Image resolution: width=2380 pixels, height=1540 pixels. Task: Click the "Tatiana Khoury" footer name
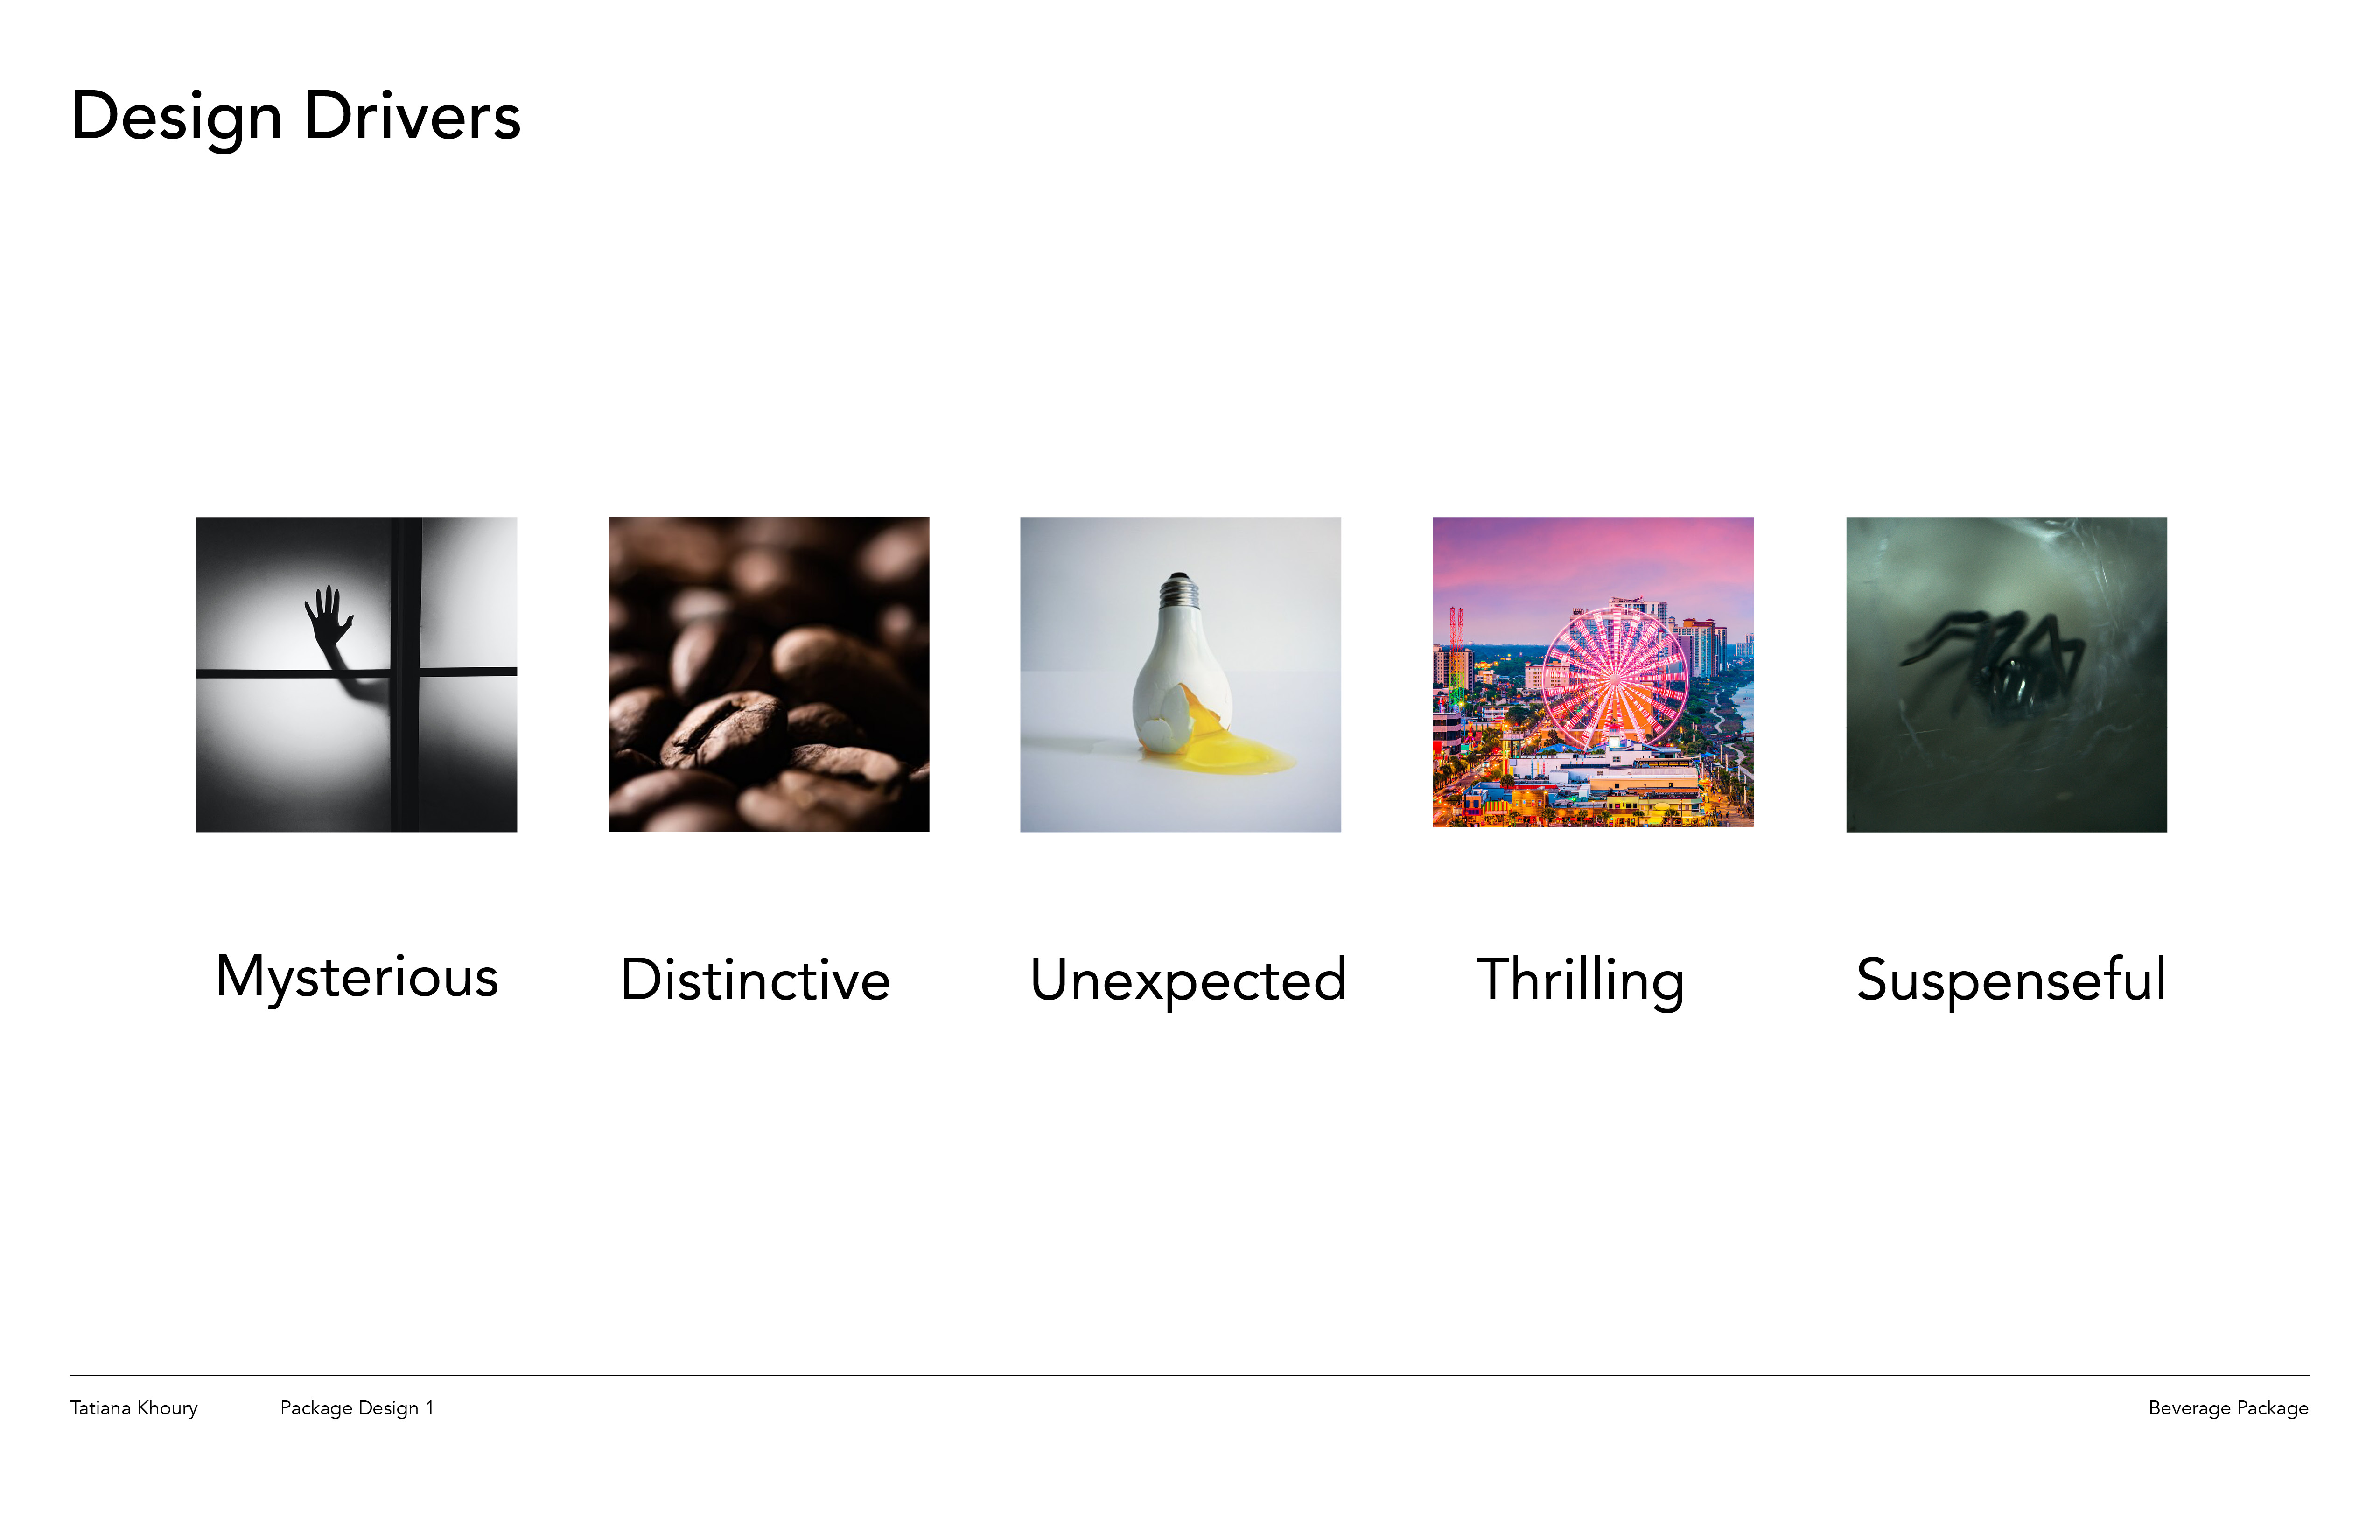pyautogui.click(x=134, y=1408)
